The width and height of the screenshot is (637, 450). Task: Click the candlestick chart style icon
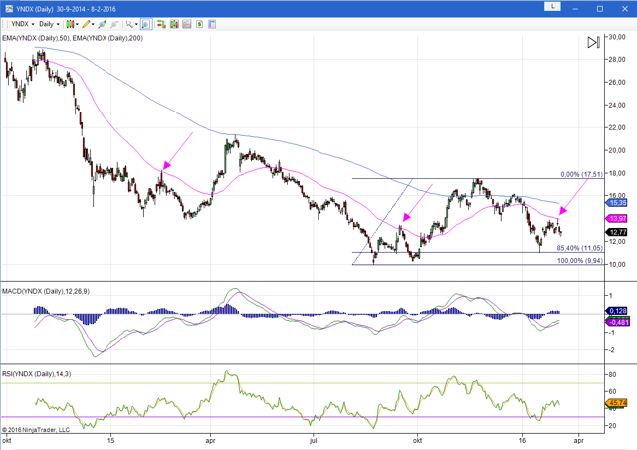pos(70,24)
